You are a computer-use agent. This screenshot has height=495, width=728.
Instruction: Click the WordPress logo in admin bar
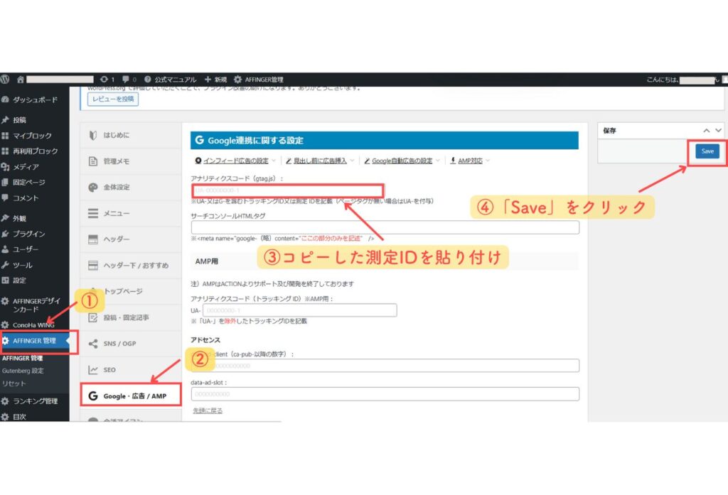tap(5, 80)
